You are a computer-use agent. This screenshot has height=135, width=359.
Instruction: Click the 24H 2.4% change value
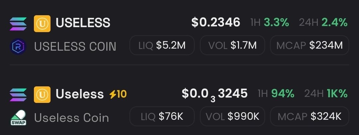click(x=334, y=22)
